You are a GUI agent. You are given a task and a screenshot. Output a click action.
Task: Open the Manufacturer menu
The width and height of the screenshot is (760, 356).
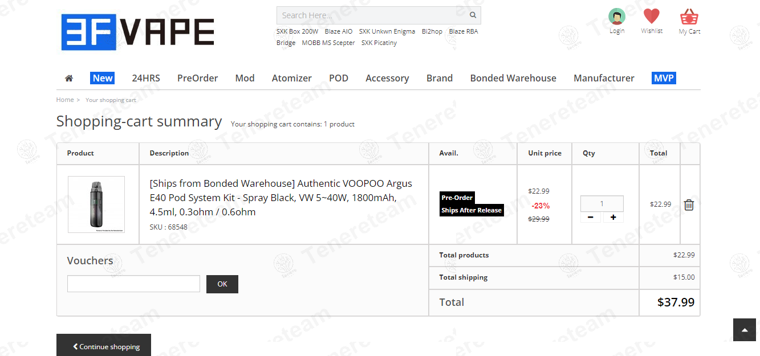click(x=604, y=78)
